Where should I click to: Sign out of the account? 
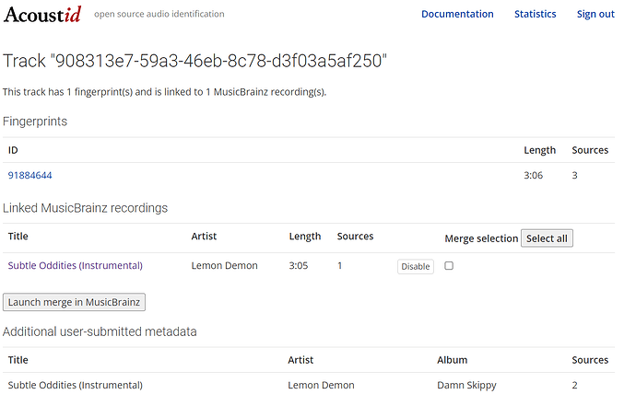pyautogui.click(x=595, y=14)
